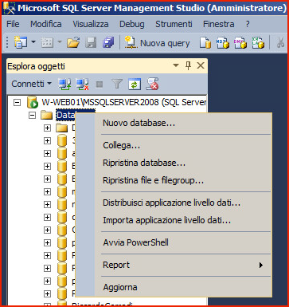Click the yellow Database folder icon
This screenshot has width=289, height=307.
point(46,115)
